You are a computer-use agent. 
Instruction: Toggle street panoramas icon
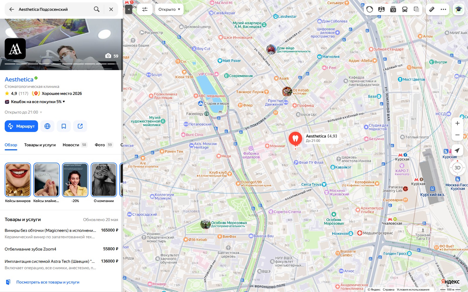tap(381, 9)
